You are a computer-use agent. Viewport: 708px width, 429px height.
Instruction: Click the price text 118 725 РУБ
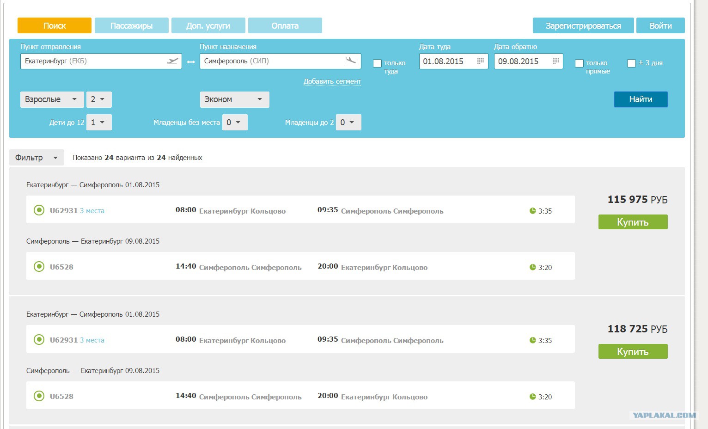[x=637, y=329]
